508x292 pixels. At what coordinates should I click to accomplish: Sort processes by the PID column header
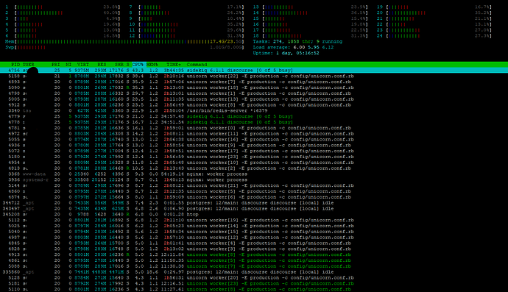pos(15,65)
